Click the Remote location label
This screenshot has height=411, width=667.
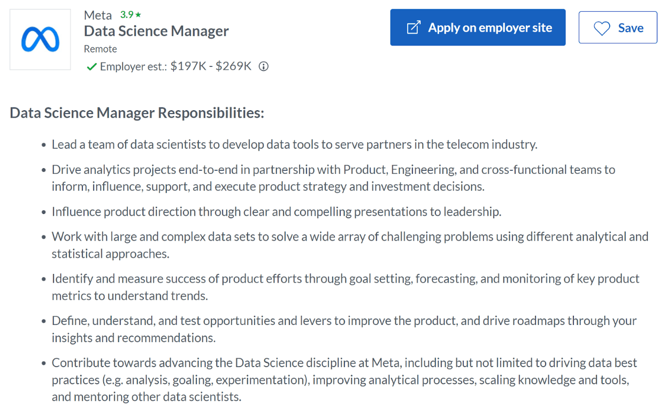click(100, 49)
